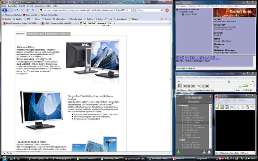Click the Firefox stop loading X icon
Image resolution: width=258 pixels, height=161 pixels.
click(x=22, y=10)
